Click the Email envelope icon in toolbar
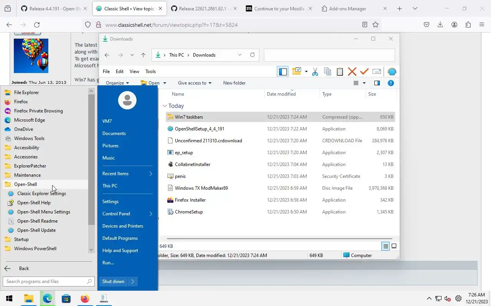 click(x=377, y=72)
